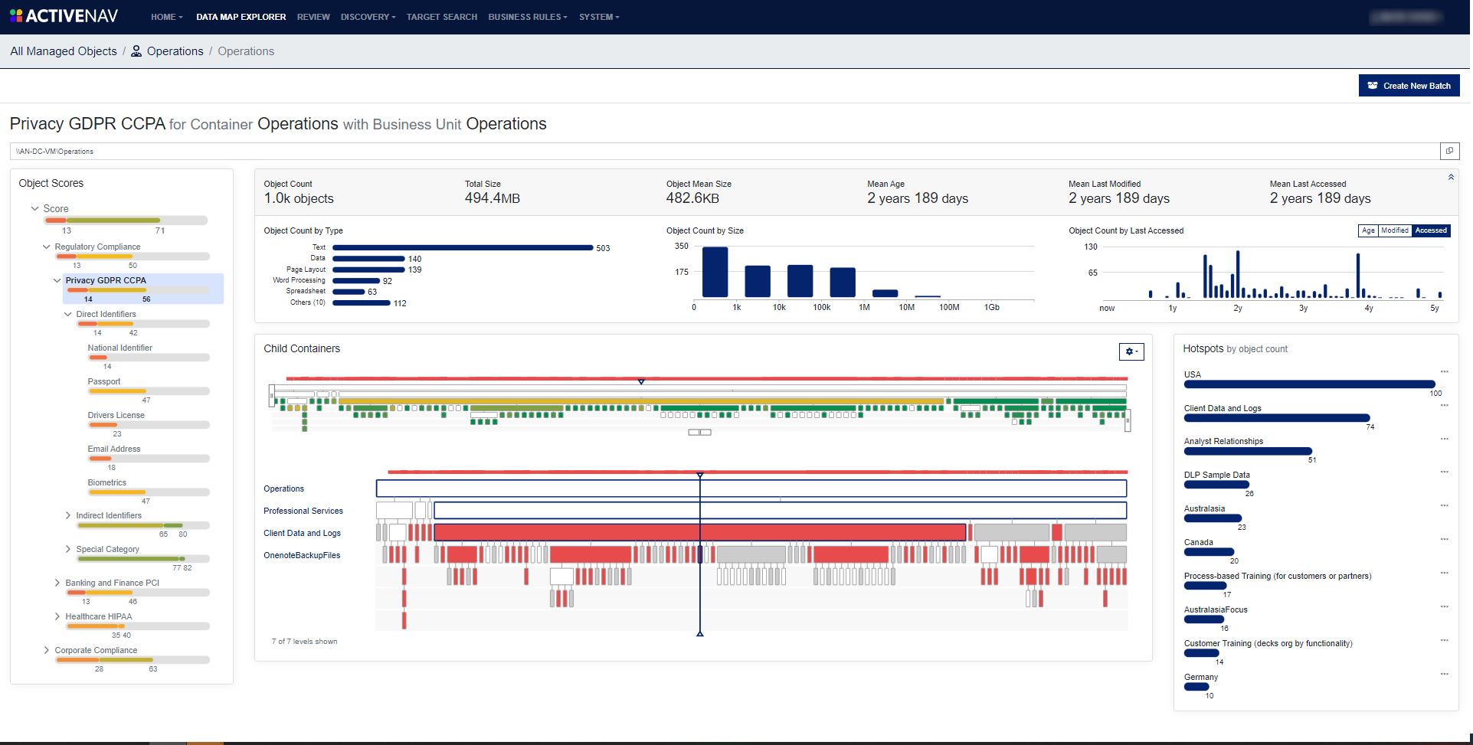Select the Accessed toggle
The width and height of the screenshot is (1473, 745).
[1430, 230]
